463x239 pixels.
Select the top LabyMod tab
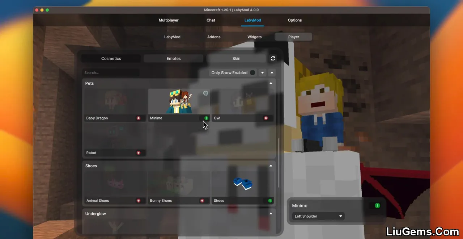[252, 20]
